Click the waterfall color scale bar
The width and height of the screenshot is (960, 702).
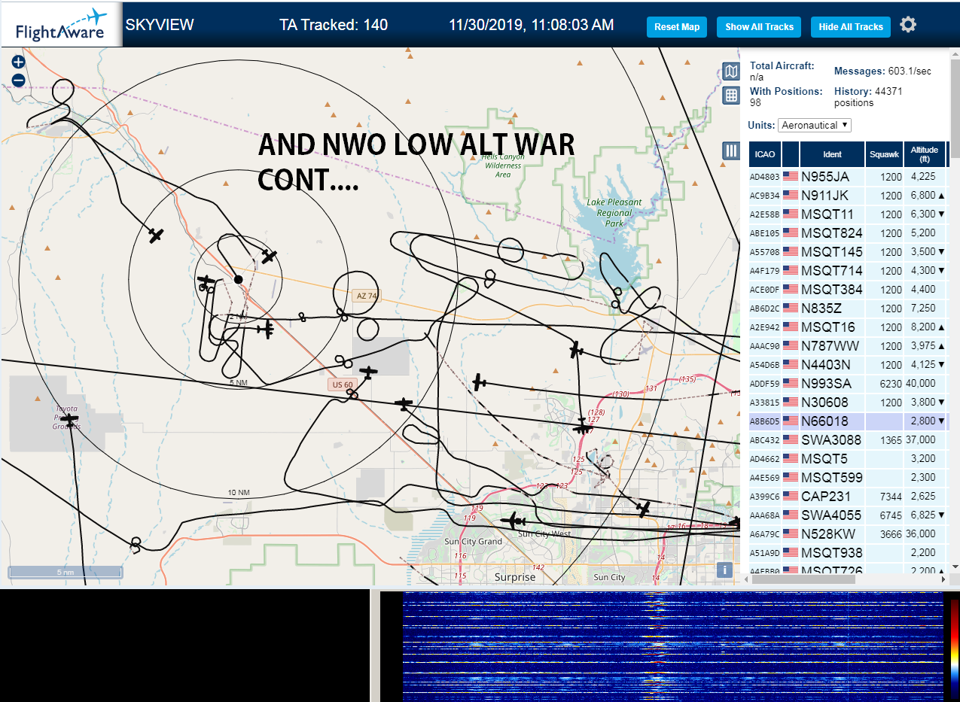(954, 649)
